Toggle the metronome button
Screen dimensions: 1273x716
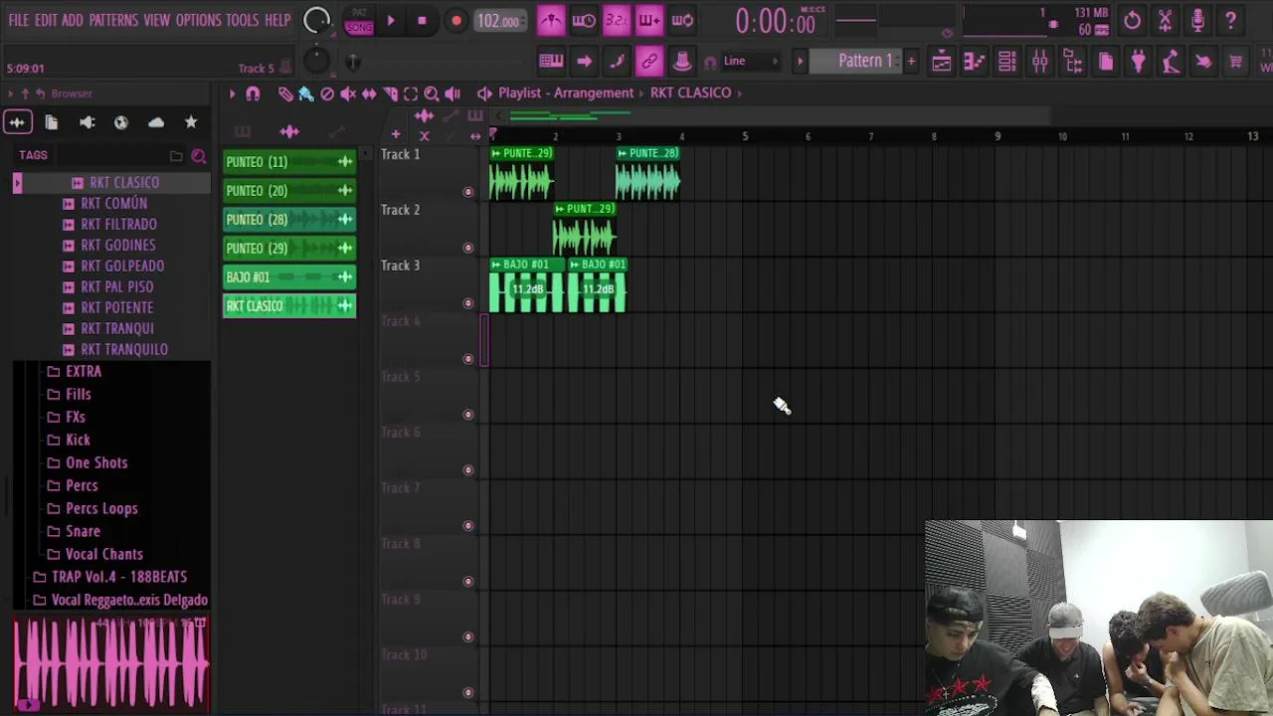[x=550, y=20]
